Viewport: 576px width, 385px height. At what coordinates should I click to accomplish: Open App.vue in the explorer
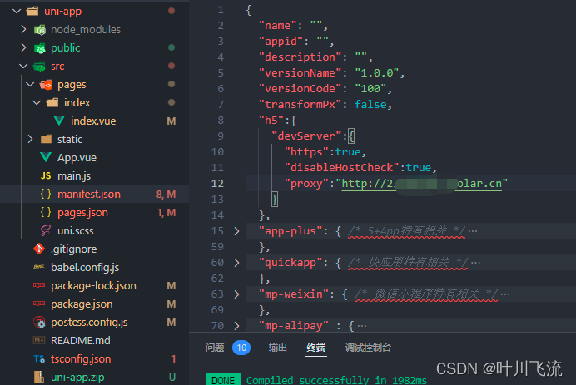coord(77,157)
